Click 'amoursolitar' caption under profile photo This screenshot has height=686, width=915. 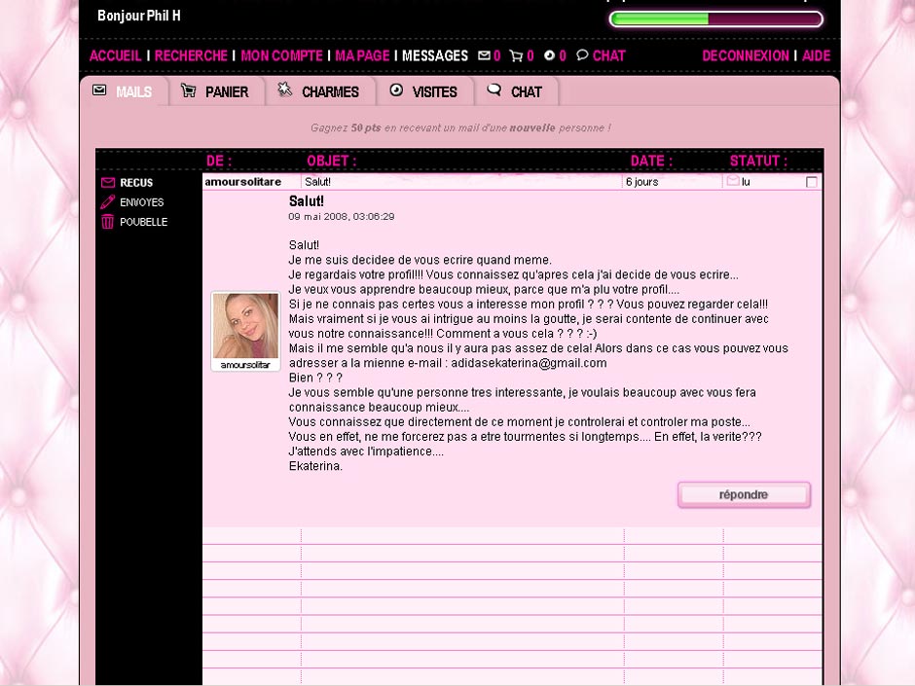pos(245,365)
